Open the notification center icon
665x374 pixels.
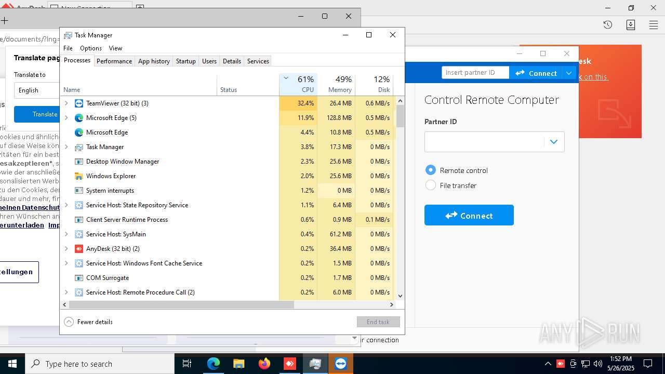coord(648,364)
